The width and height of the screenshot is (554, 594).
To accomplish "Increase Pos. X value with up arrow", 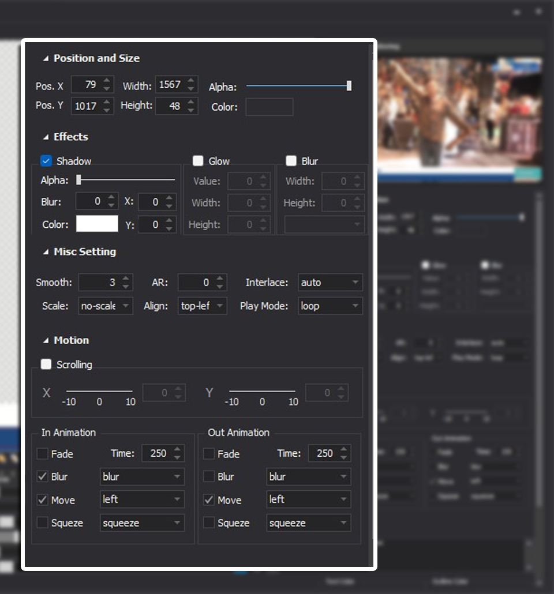I will pyautogui.click(x=107, y=81).
